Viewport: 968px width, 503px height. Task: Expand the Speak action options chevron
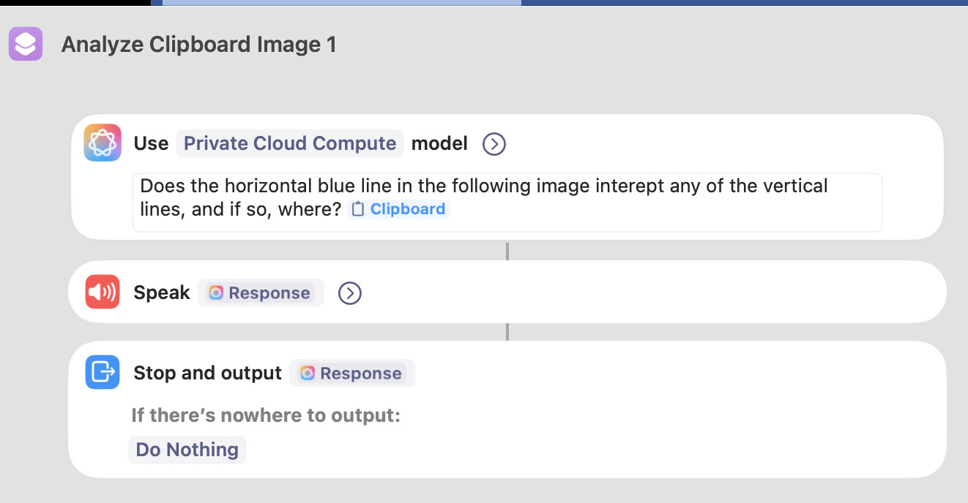coord(350,293)
